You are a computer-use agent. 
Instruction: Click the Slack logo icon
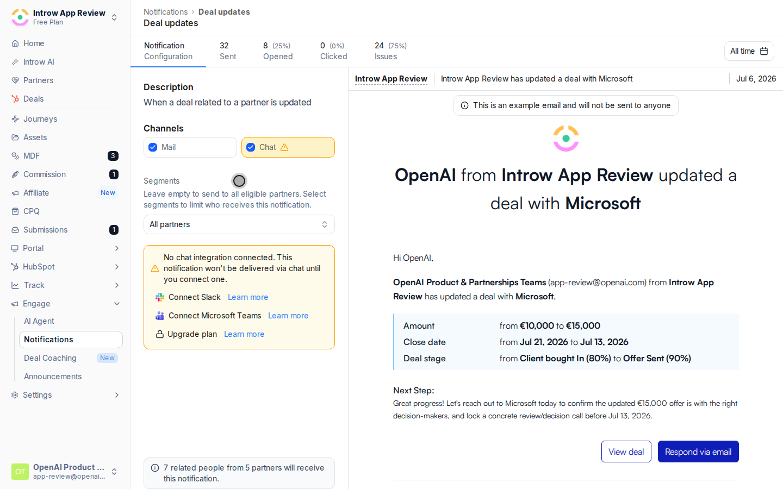(160, 297)
